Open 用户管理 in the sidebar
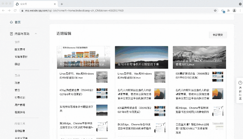 20,105
